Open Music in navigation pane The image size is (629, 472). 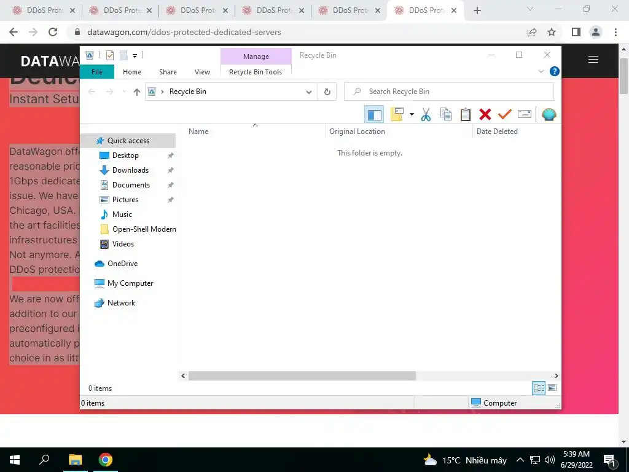click(x=122, y=214)
